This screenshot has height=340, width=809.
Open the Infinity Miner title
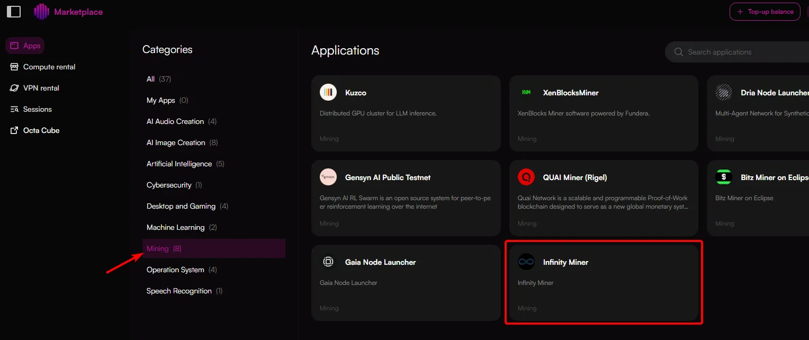pyautogui.click(x=565, y=262)
